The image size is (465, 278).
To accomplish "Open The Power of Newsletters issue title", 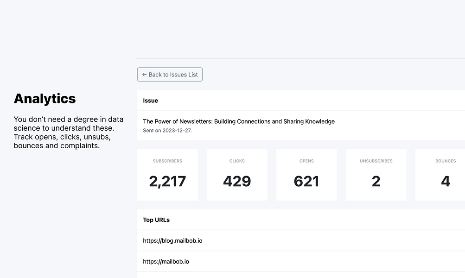I will pos(239,121).
